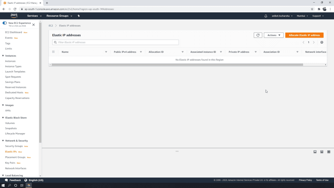Open Chrome three-dot menu

point(330,9)
